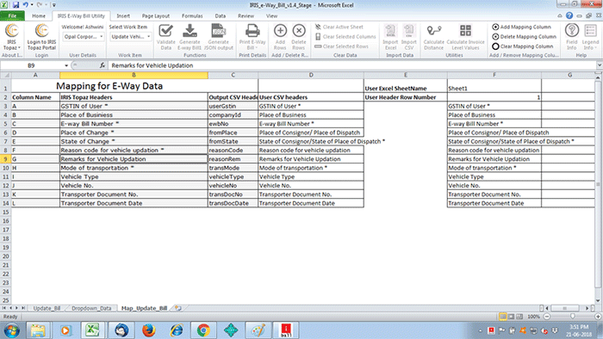
Task: Customize Quick Access Toolbar dropdown
Action: [x=53, y=5]
